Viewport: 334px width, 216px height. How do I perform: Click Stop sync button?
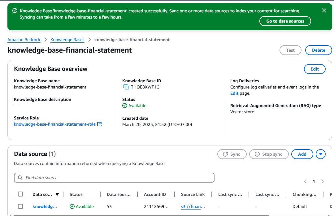click(269, 154)
